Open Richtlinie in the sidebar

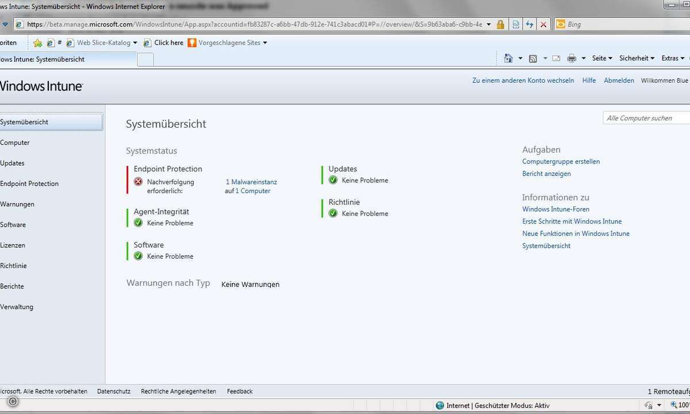pyautogui.click(x=13, y=266)
